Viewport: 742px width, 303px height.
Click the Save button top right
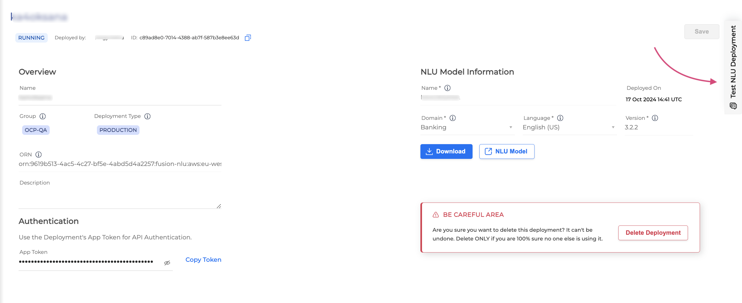tap(702, 31)
